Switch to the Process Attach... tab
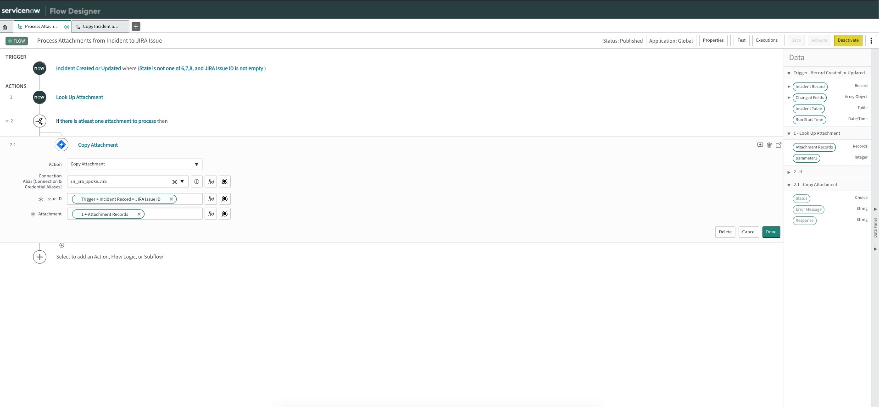The image size is (879, 407). pyautogui.click(x=41, y=27)
